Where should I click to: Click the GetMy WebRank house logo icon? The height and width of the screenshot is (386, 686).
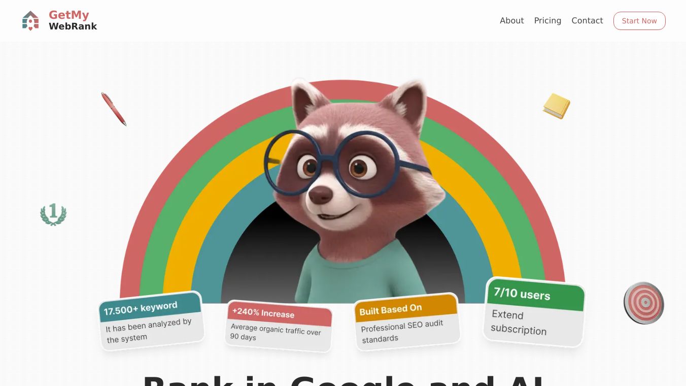tap(30, 21)
